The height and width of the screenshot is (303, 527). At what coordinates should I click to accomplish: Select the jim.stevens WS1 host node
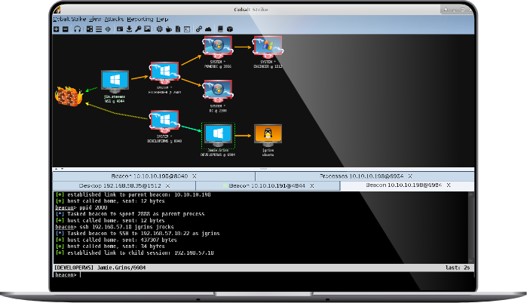tap(115, 81)
